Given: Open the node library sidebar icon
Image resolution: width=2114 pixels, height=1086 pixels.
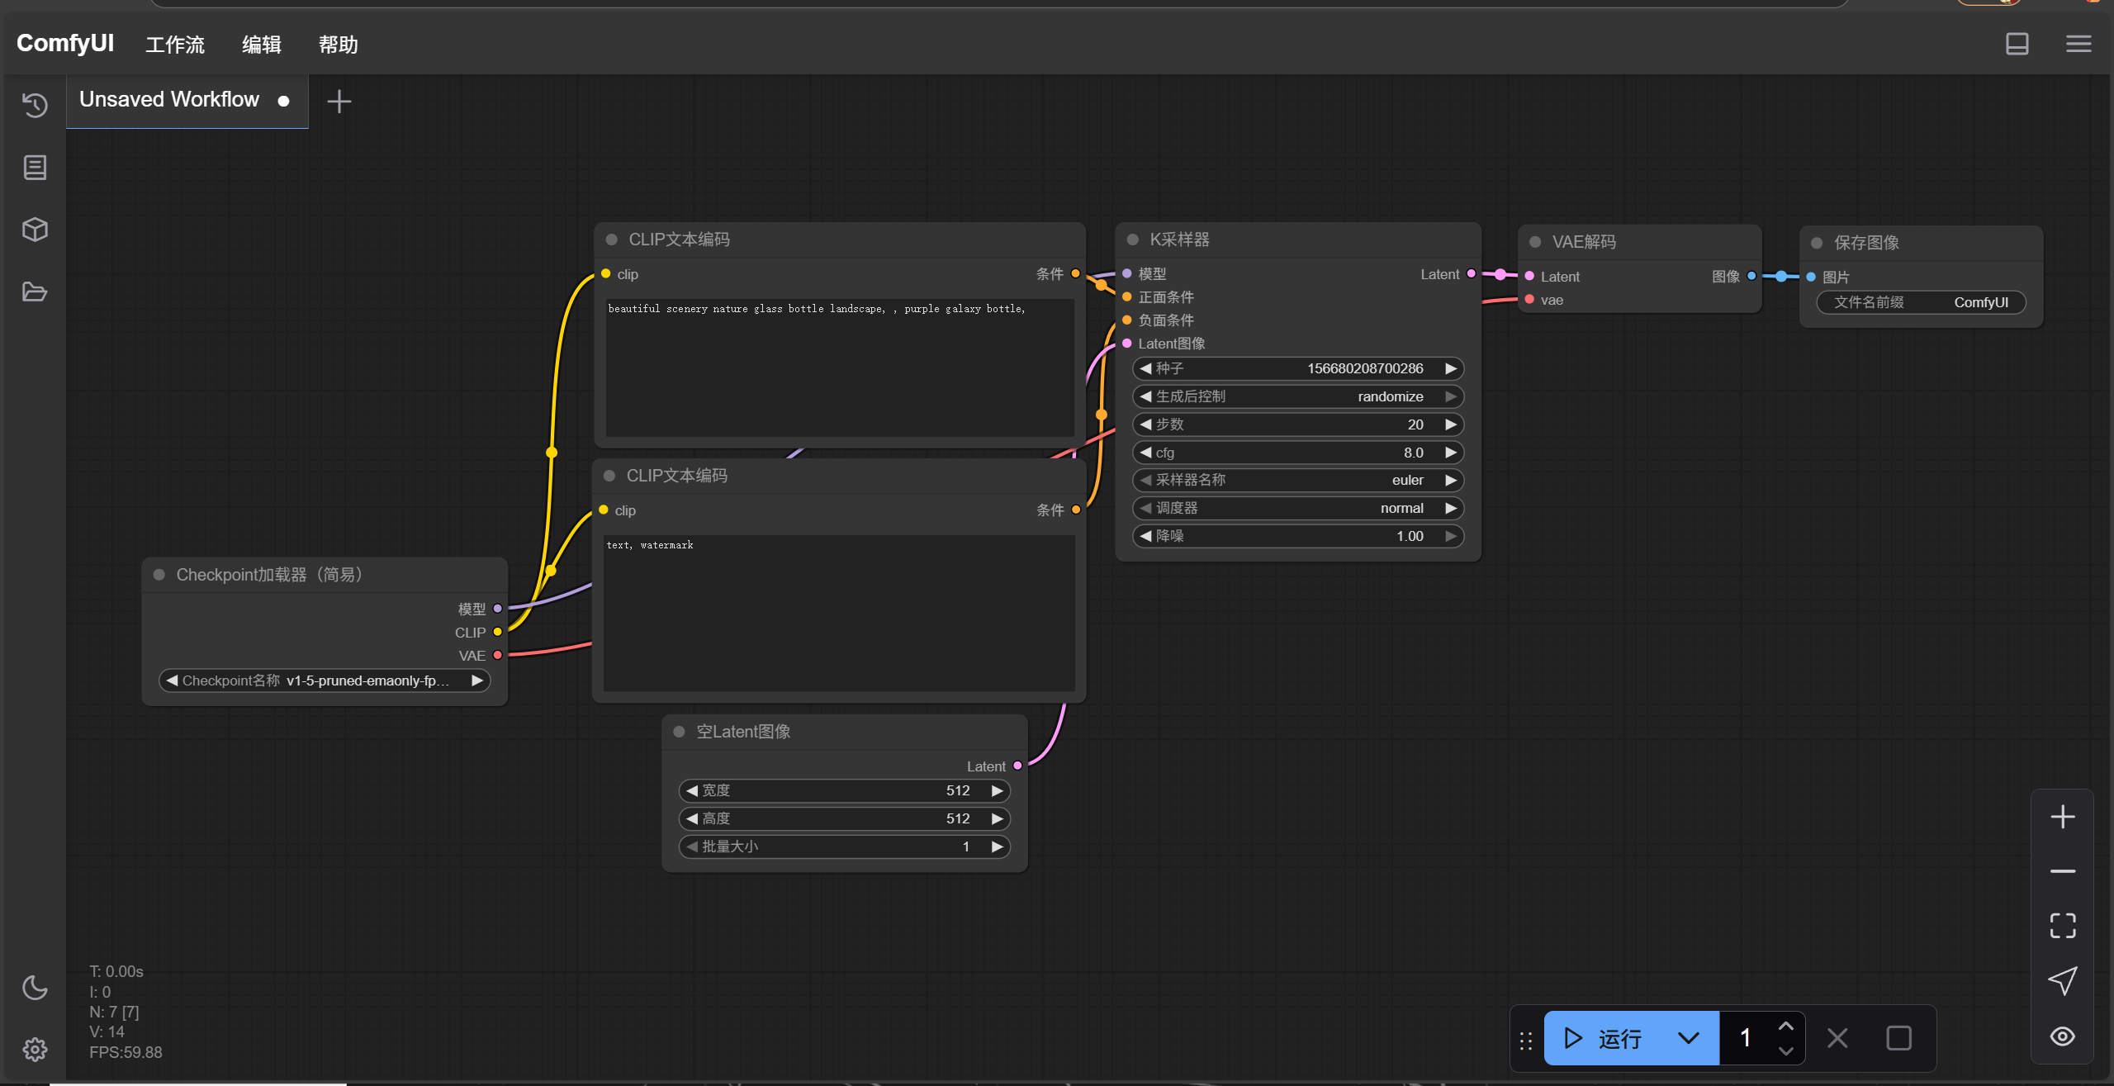Looking at the screenshot, I should [x=35, y=168].
